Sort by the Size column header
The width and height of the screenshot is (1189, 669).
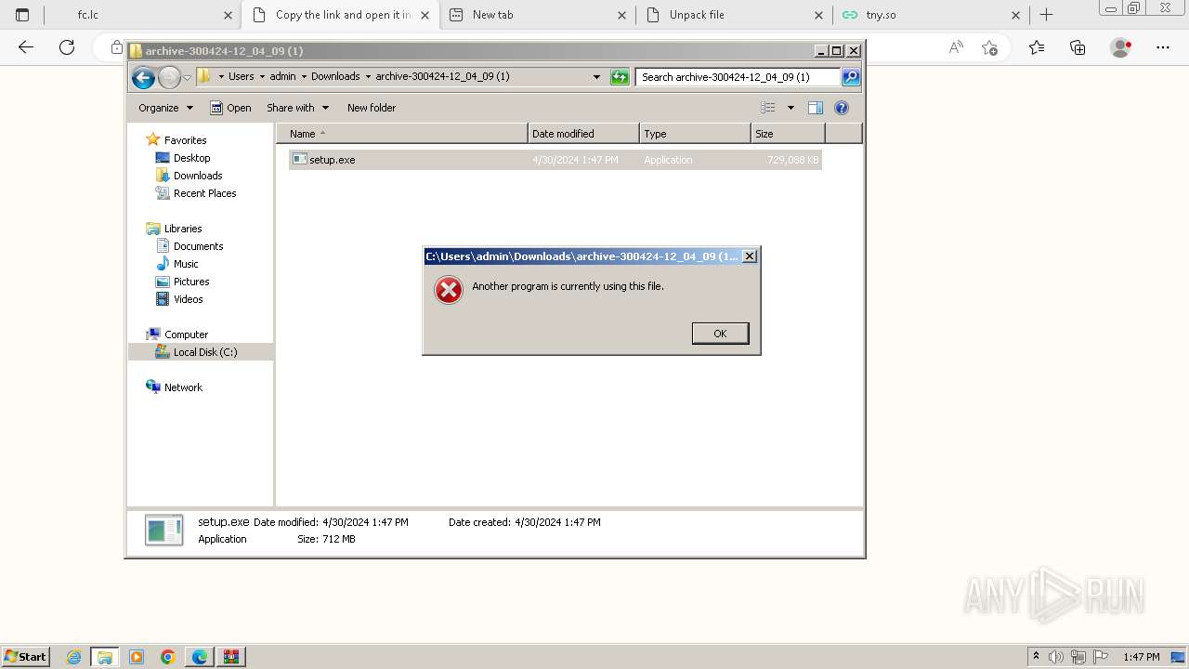click(788, 134)
